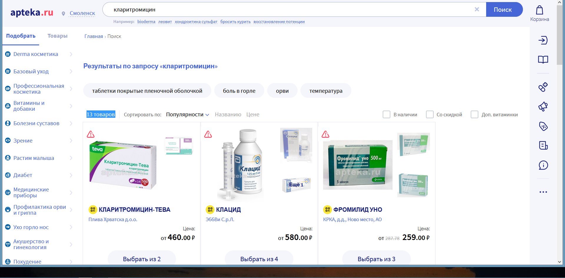This screenshot has width=565, height=278.
Task: Expand Базовый уход category chevron
Action: [71, 71]
